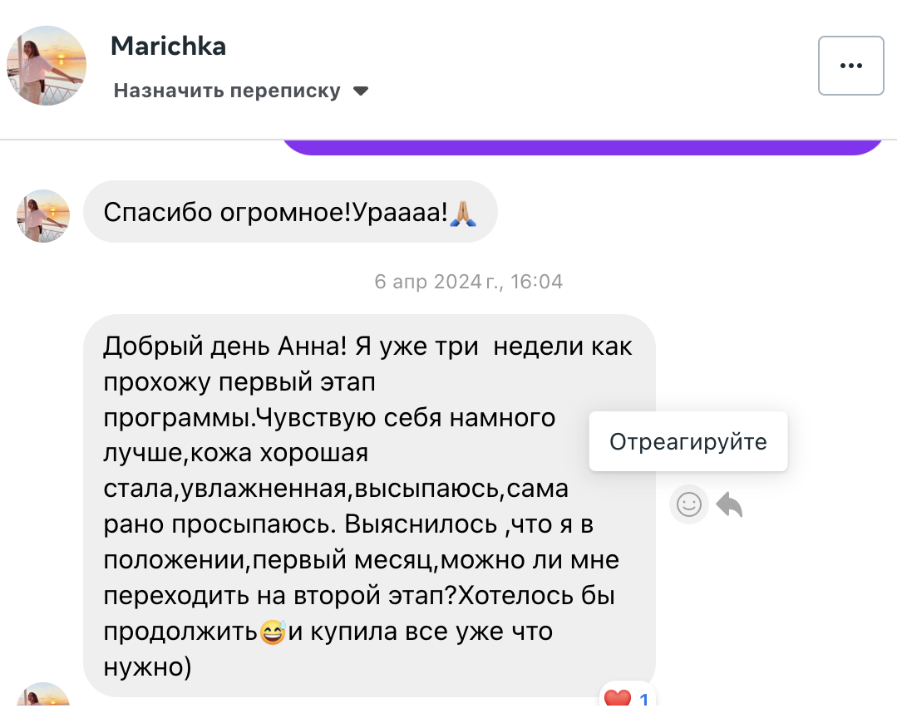Viewport: 897px width, 718px height.
Task: Click Marichka's avatar in the chat header
Action: pyautogui.click(x=46, y=65)
